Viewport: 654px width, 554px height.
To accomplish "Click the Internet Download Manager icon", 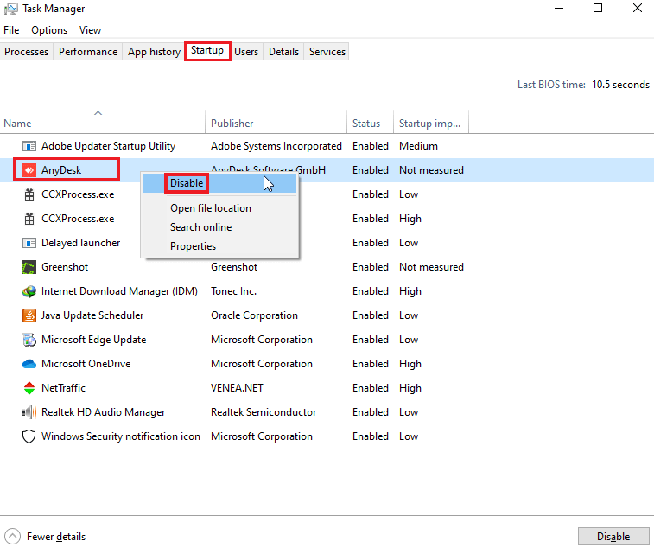I will 29,291.
